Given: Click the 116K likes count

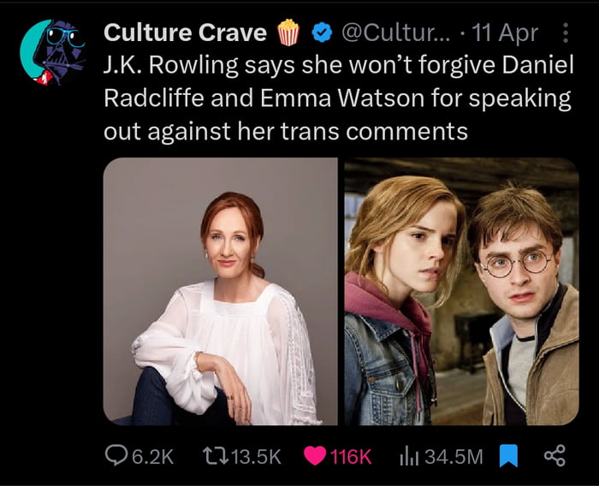Looking at the screenshot, I should [351, 457].
